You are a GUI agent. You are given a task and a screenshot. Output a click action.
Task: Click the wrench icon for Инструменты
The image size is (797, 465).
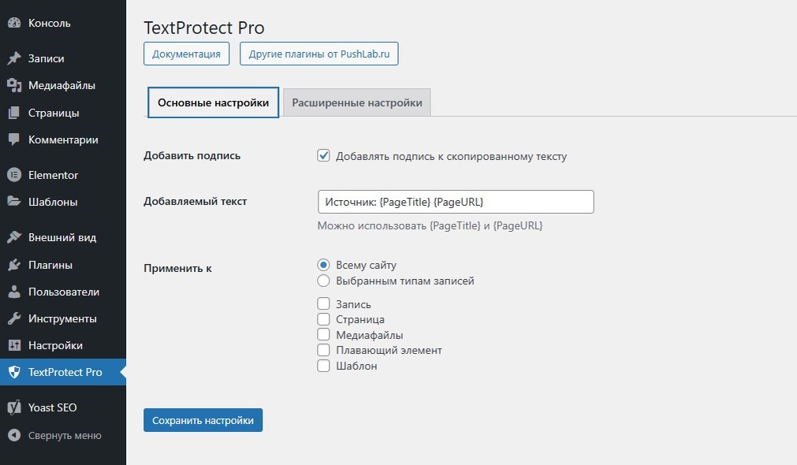tap(13, 319)
